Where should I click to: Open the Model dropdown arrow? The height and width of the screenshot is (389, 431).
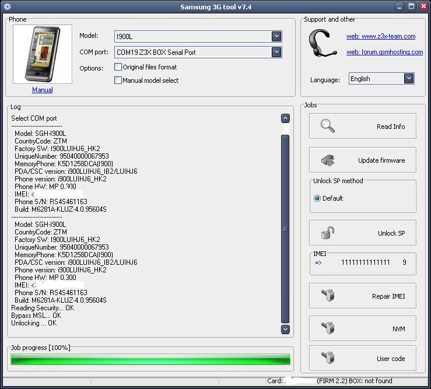pos(276,36)
